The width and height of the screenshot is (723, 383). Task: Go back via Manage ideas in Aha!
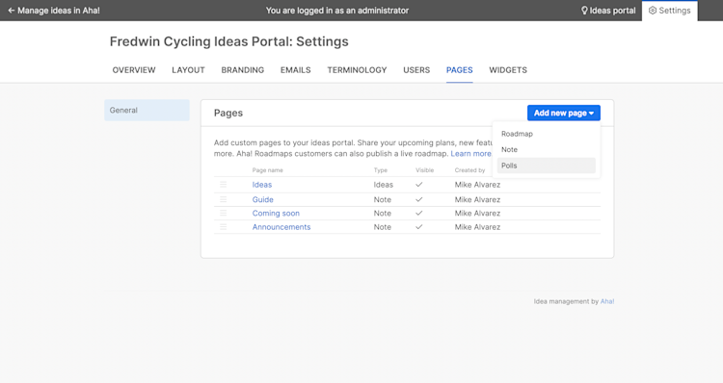tap(54, 11)
